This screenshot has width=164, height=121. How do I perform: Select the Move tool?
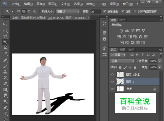[x=5, y=24]
